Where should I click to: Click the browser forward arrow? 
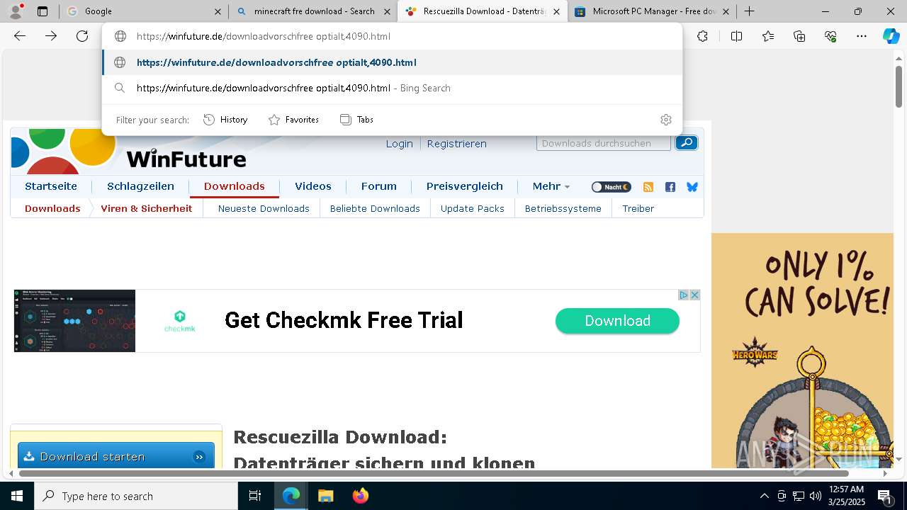click(51, 36)
